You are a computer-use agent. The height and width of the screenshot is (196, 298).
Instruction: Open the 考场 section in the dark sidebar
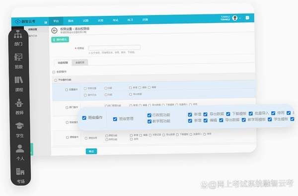[x=20, y=176]
